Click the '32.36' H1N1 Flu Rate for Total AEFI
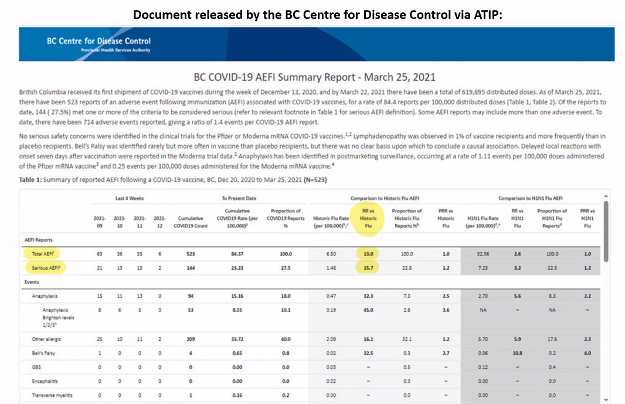625x404 pixels. [x=483, y=254]
